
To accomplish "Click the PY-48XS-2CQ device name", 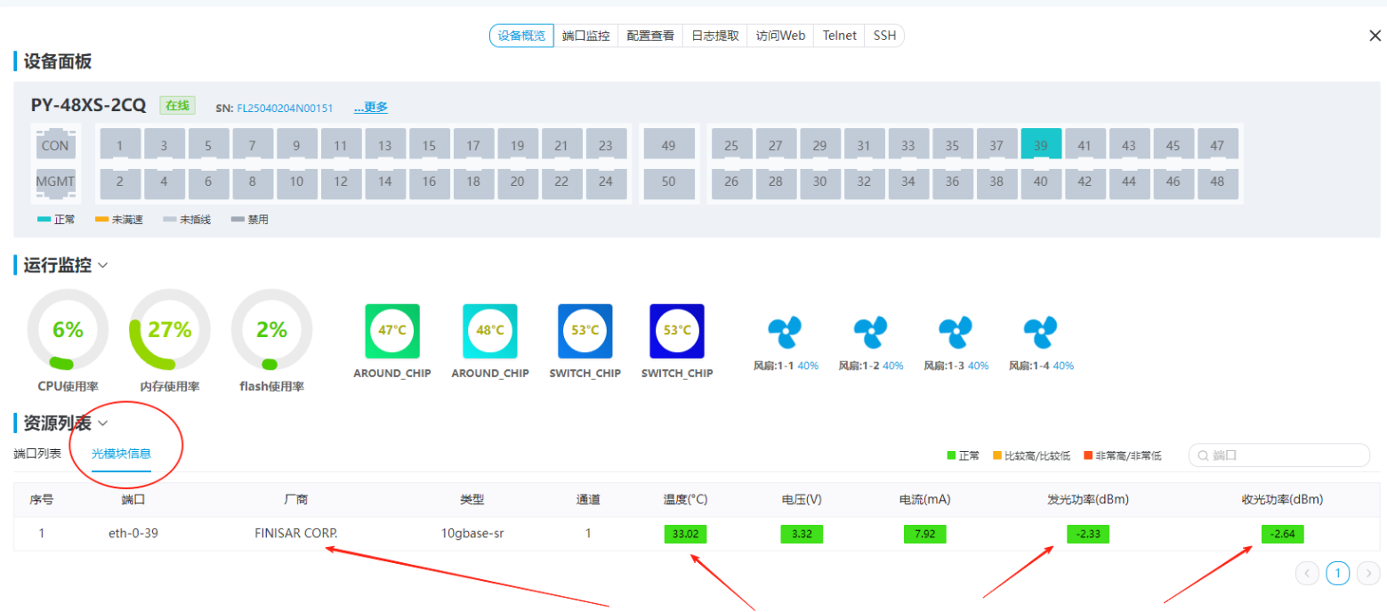I will pyautogui.click(x=88, y=105).
